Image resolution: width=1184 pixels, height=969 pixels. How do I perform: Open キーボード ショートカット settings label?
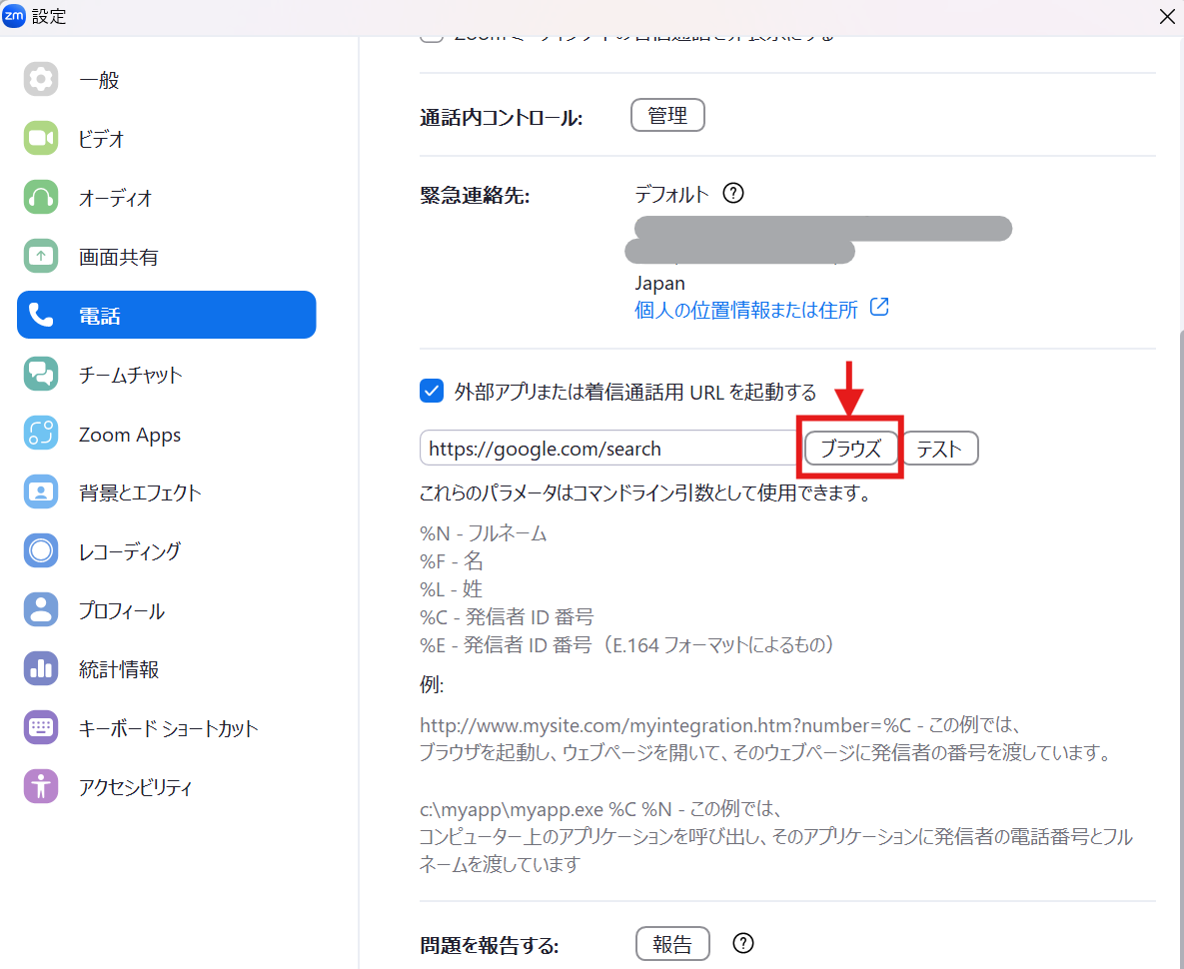click(169, 728)
